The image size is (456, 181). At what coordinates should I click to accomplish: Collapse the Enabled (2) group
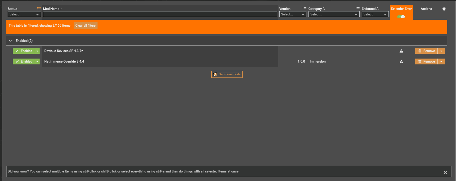click(x=11, y=41)
